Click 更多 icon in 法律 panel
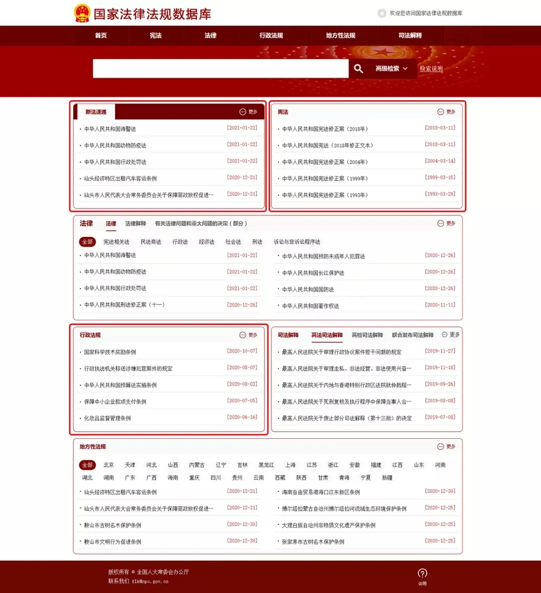Viewport: 541px width, 593px height. coord(440,223)
